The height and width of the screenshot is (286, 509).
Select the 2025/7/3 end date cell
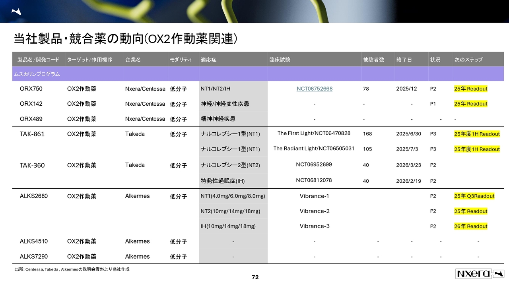tap(407, 149)
